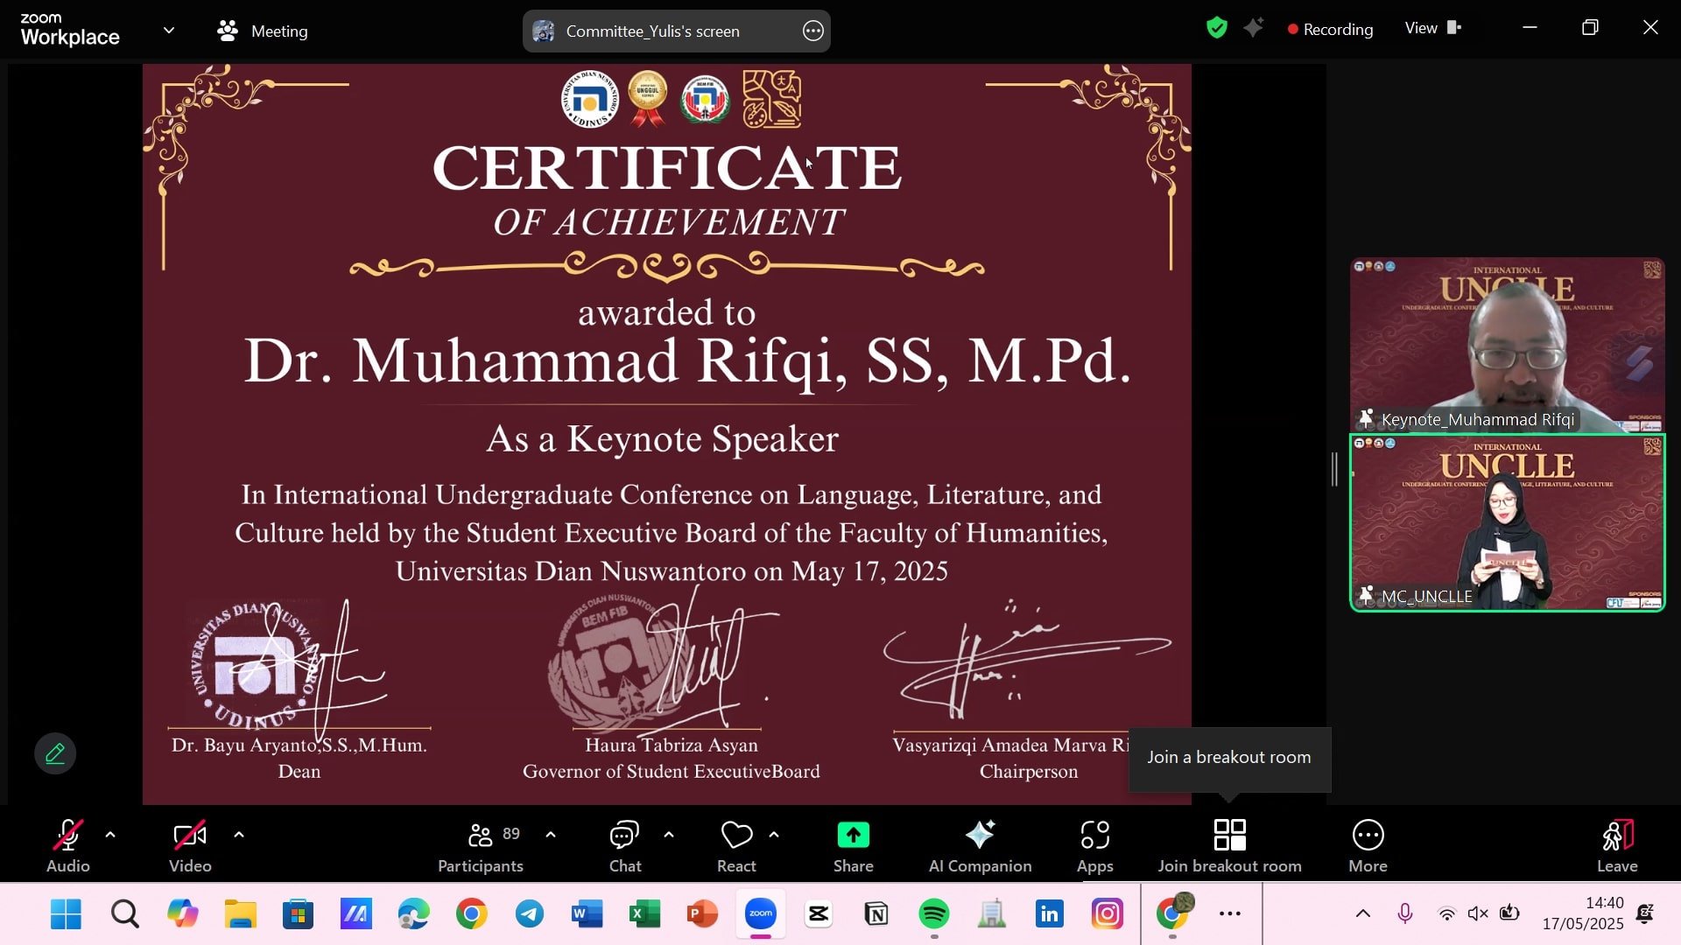Click the muted volume icon
This screenshot has width=1681, height=945.
tap(1478, 914)
